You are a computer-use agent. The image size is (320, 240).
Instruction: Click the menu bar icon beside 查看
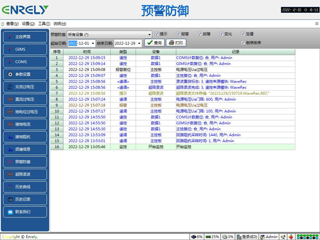click(2, 24)
